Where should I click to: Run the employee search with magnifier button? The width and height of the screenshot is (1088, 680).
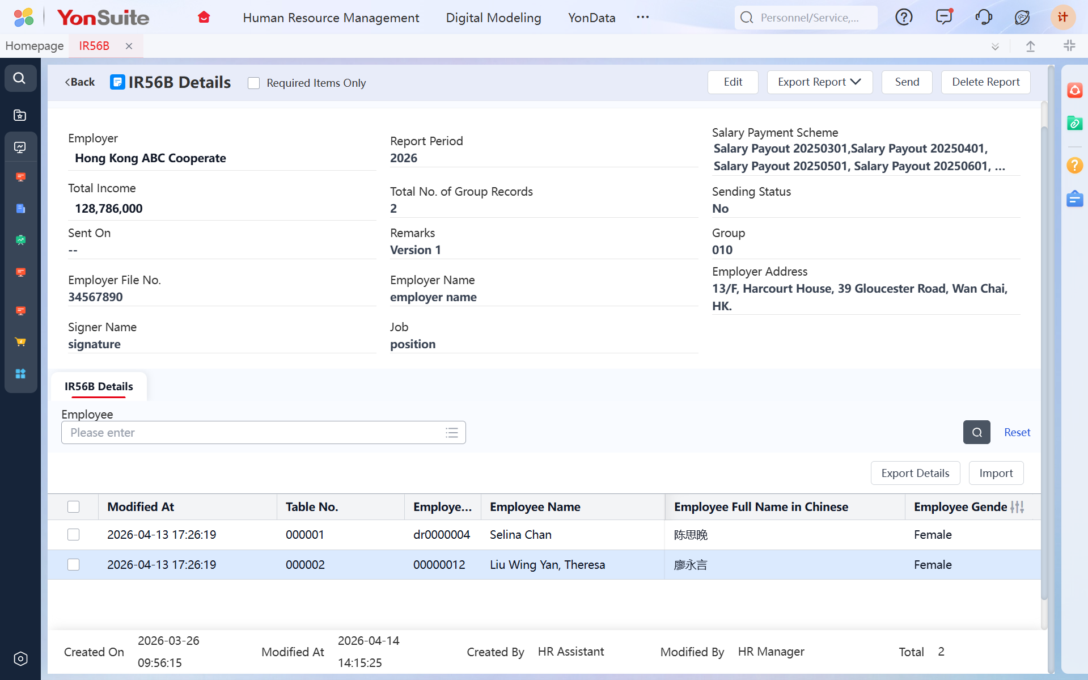[976, 432]
